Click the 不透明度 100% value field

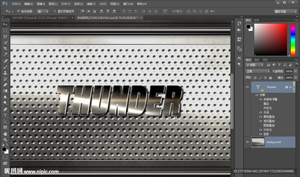(289, 71)
